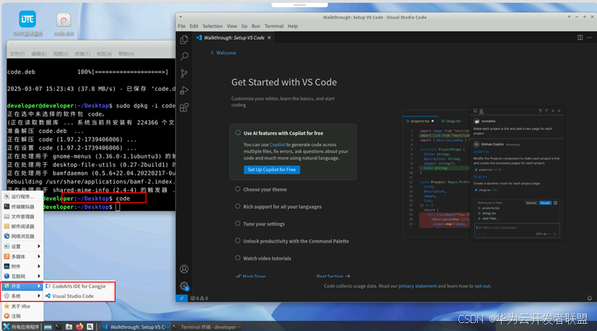
Task: Click Walkthrough: Setup VS Code taskbar button
Action: click(x=136, y=327)
